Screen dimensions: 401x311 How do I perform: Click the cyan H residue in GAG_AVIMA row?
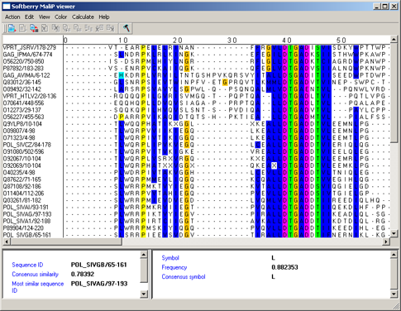click(121, 75)
